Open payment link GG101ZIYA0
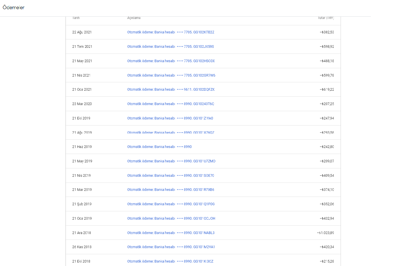The height and width of the screenshot is (266, 401). pyautogui.click(x=170, y=118)
